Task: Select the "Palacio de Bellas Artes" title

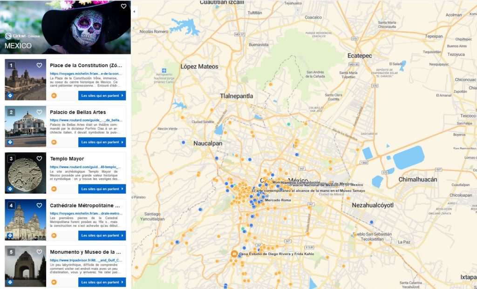Action: 78,112
